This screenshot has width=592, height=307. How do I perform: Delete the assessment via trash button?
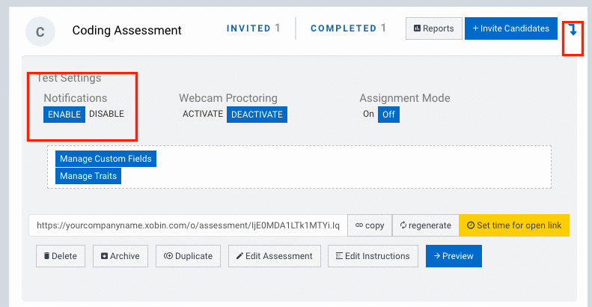[61, 256]
